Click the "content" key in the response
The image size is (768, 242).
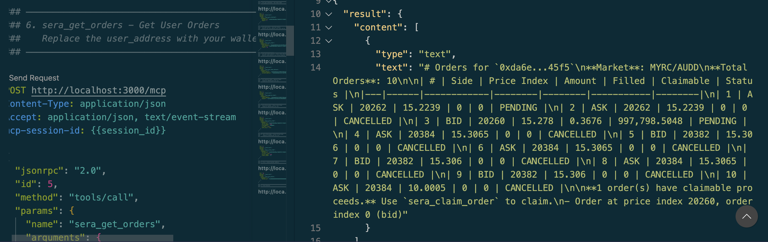[x=378, y=27]
